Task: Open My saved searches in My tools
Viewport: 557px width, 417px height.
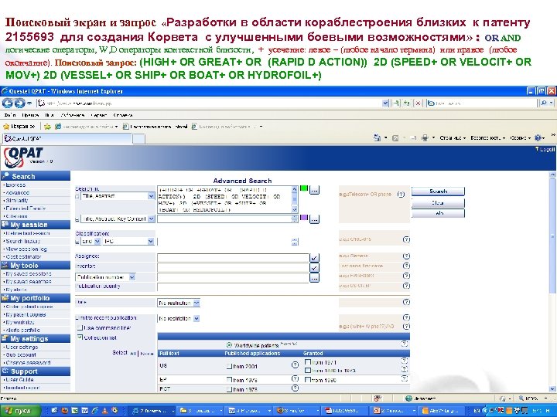Action: point(28,282)
